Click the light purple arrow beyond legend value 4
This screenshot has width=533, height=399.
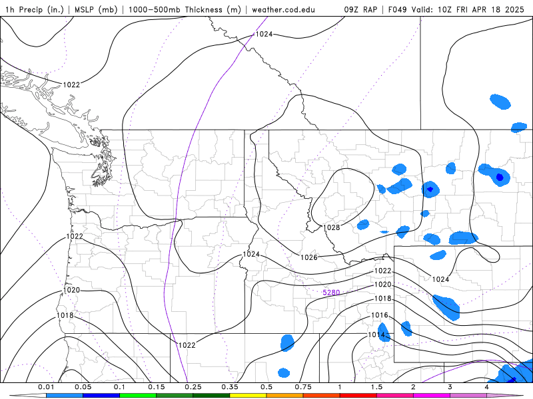(505, 396)
